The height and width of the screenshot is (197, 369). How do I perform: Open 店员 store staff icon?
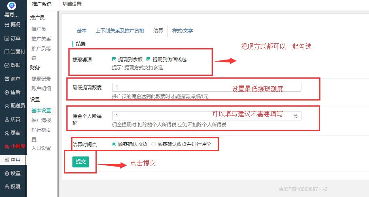pyautogui.click(x=7, y=120)
